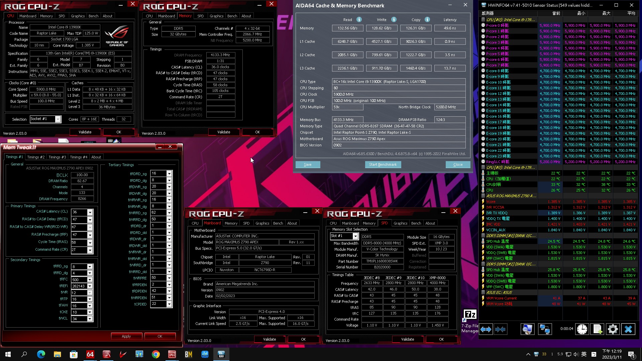The image size is (642, 361).
Task: Open Command Rate (CR) dropdown in Mem TweakIt
Action: click(90, 250)
